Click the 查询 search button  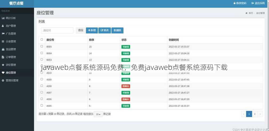pyautogui.click(x=81, y=30)
